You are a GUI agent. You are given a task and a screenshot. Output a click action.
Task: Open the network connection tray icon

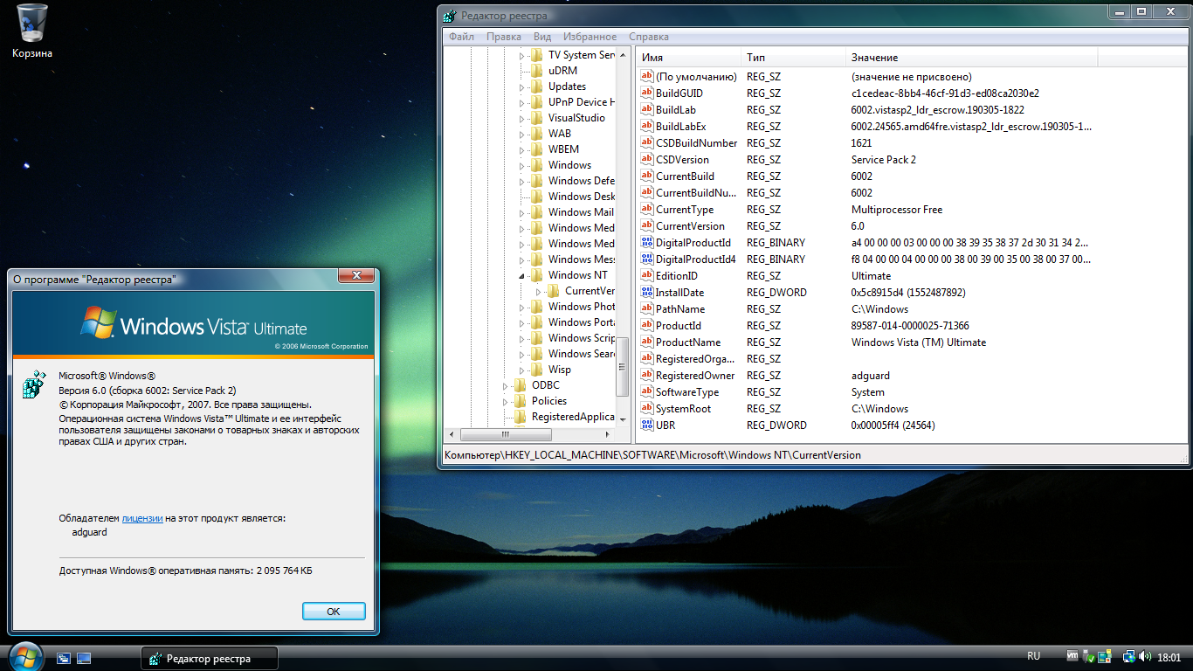point(1128,656)
